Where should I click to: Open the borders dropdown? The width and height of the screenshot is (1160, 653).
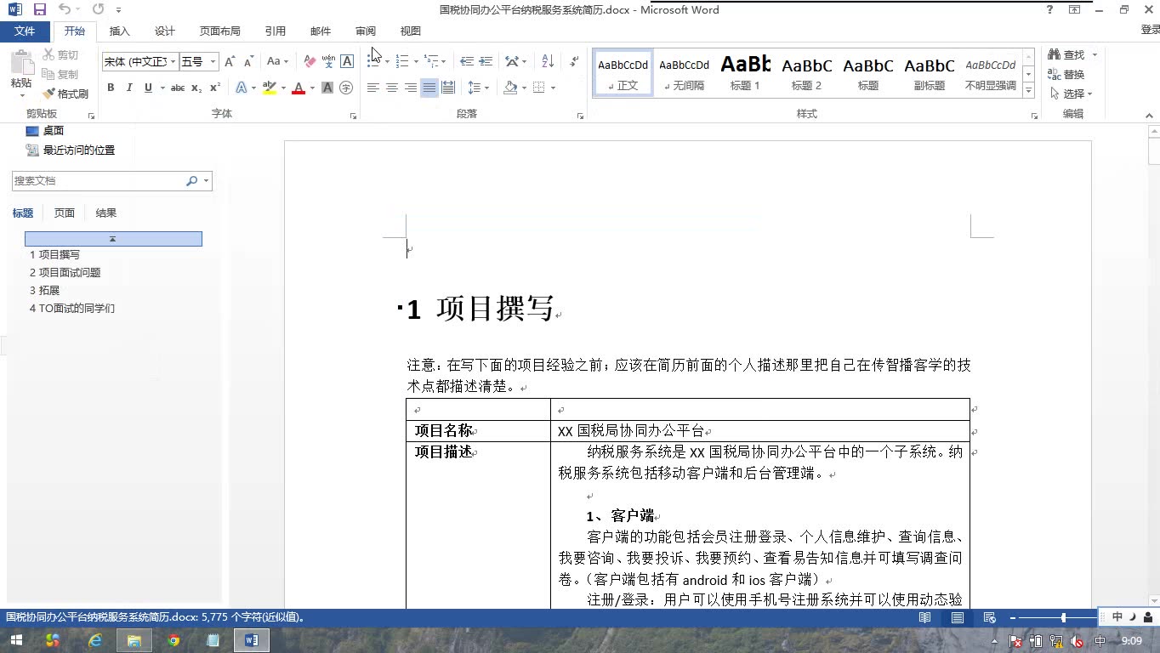click(553, 88)
